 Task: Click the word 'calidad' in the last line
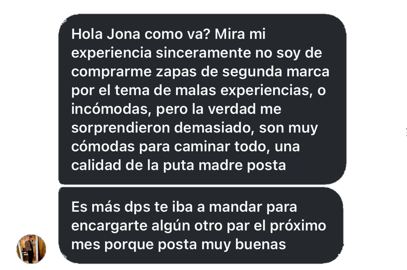(x=96, y=165)
